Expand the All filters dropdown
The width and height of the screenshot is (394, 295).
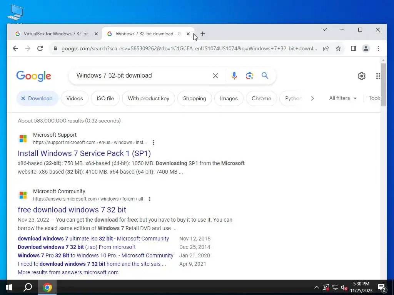tap(343, 98)
